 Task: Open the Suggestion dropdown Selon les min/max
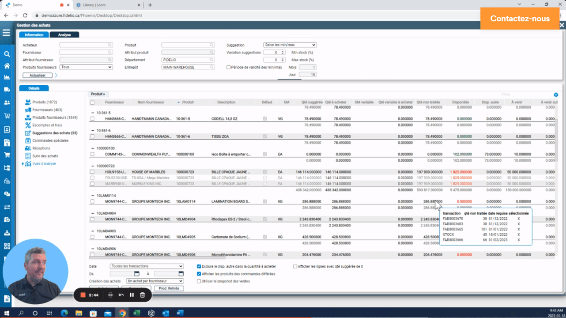click(290, 45)
